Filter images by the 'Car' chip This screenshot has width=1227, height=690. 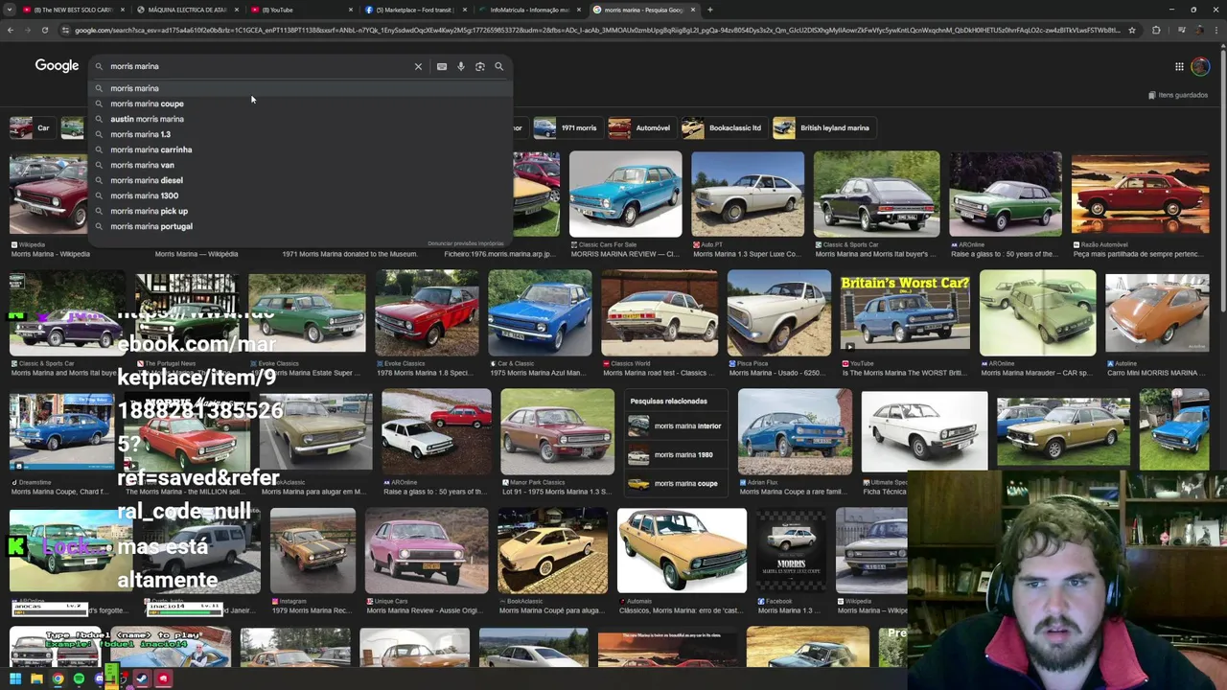point(32,127)
